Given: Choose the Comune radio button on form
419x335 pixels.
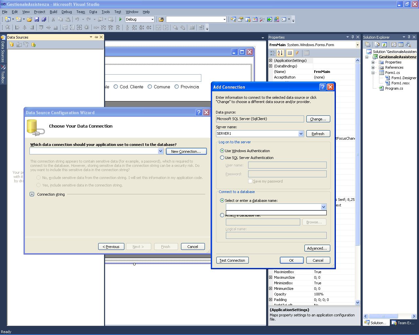Looking at the screenshot, I should pyautogui.click(x=150, y=87).
